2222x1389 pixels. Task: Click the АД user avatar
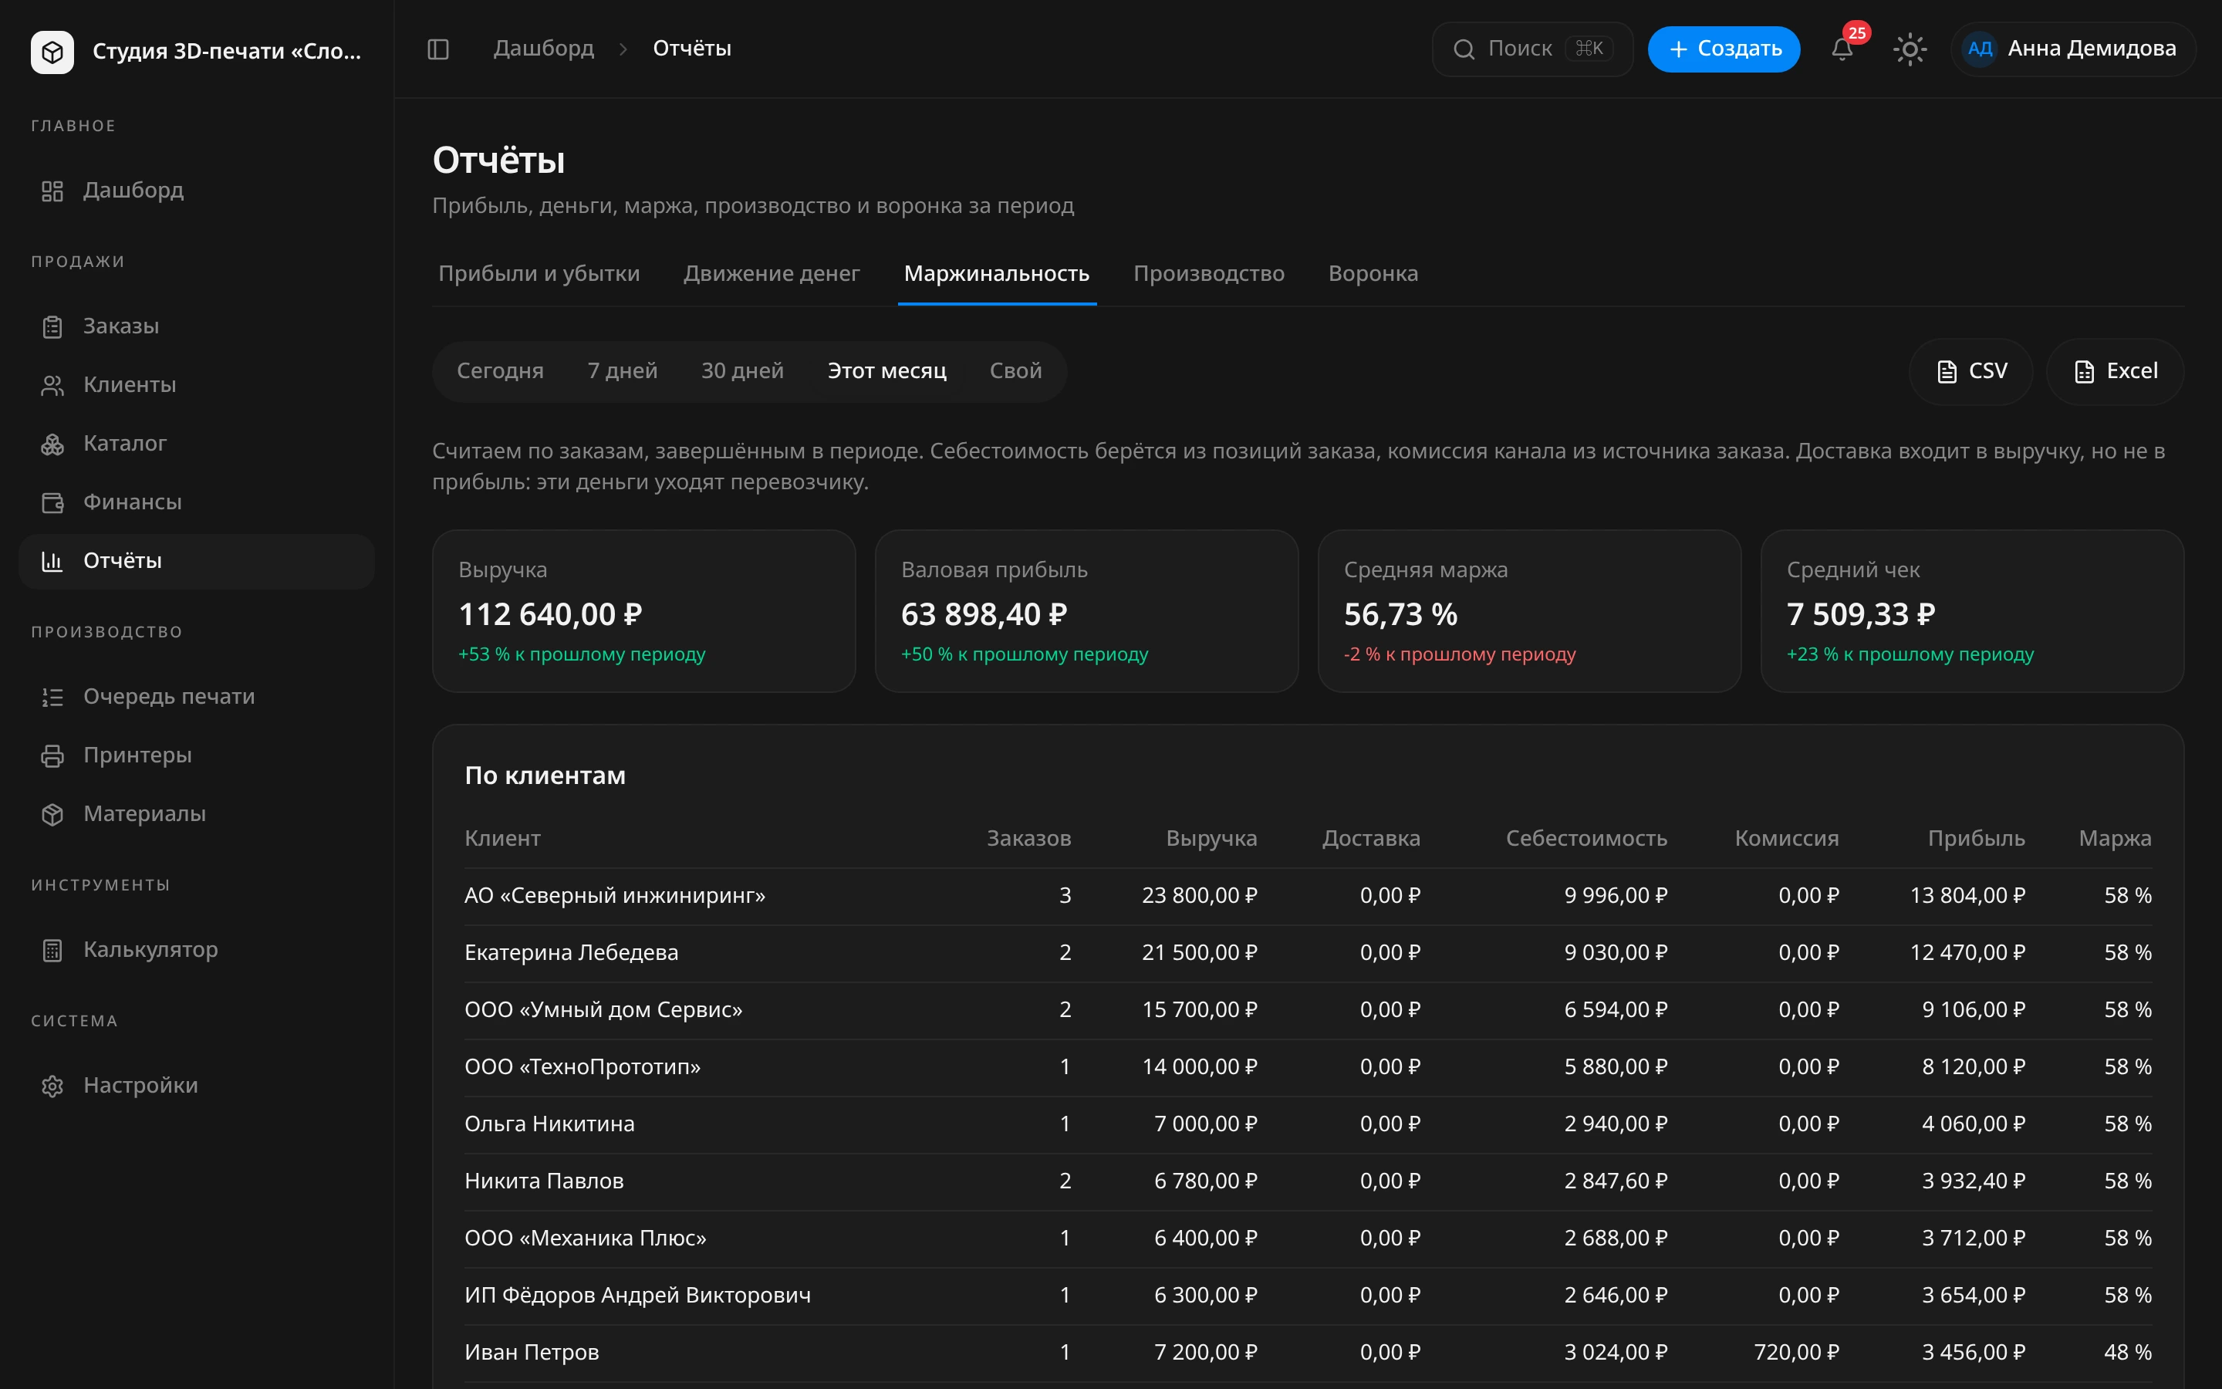tap(1980, 49)
